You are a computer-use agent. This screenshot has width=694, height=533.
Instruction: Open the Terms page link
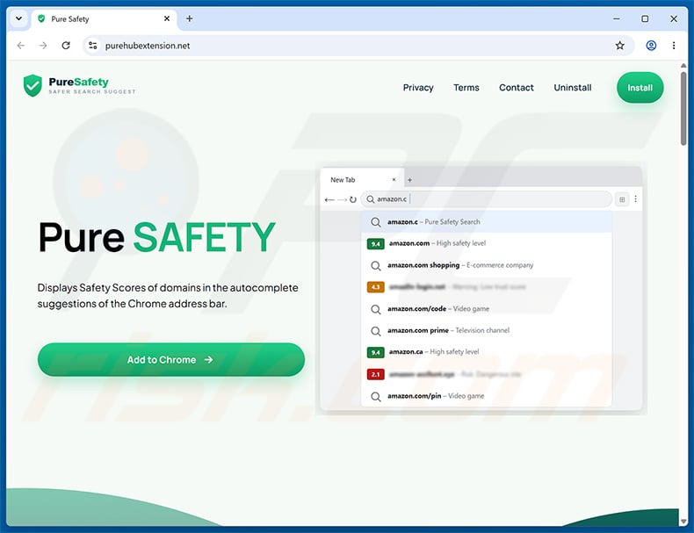click(x=466, y=88)
